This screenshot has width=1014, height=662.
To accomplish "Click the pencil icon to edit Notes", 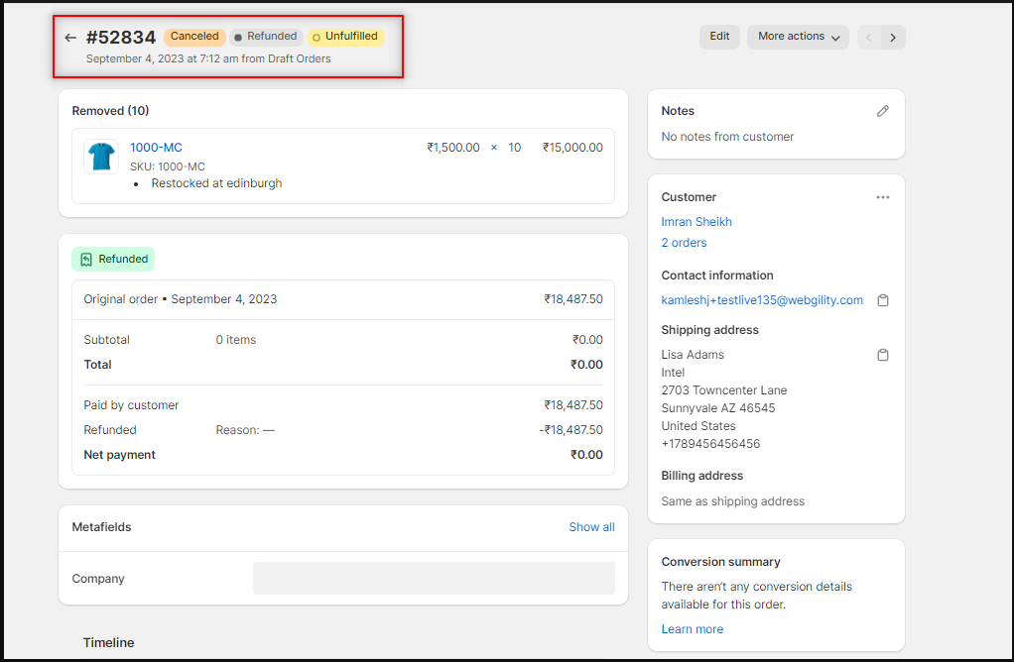I will [882, 111].
